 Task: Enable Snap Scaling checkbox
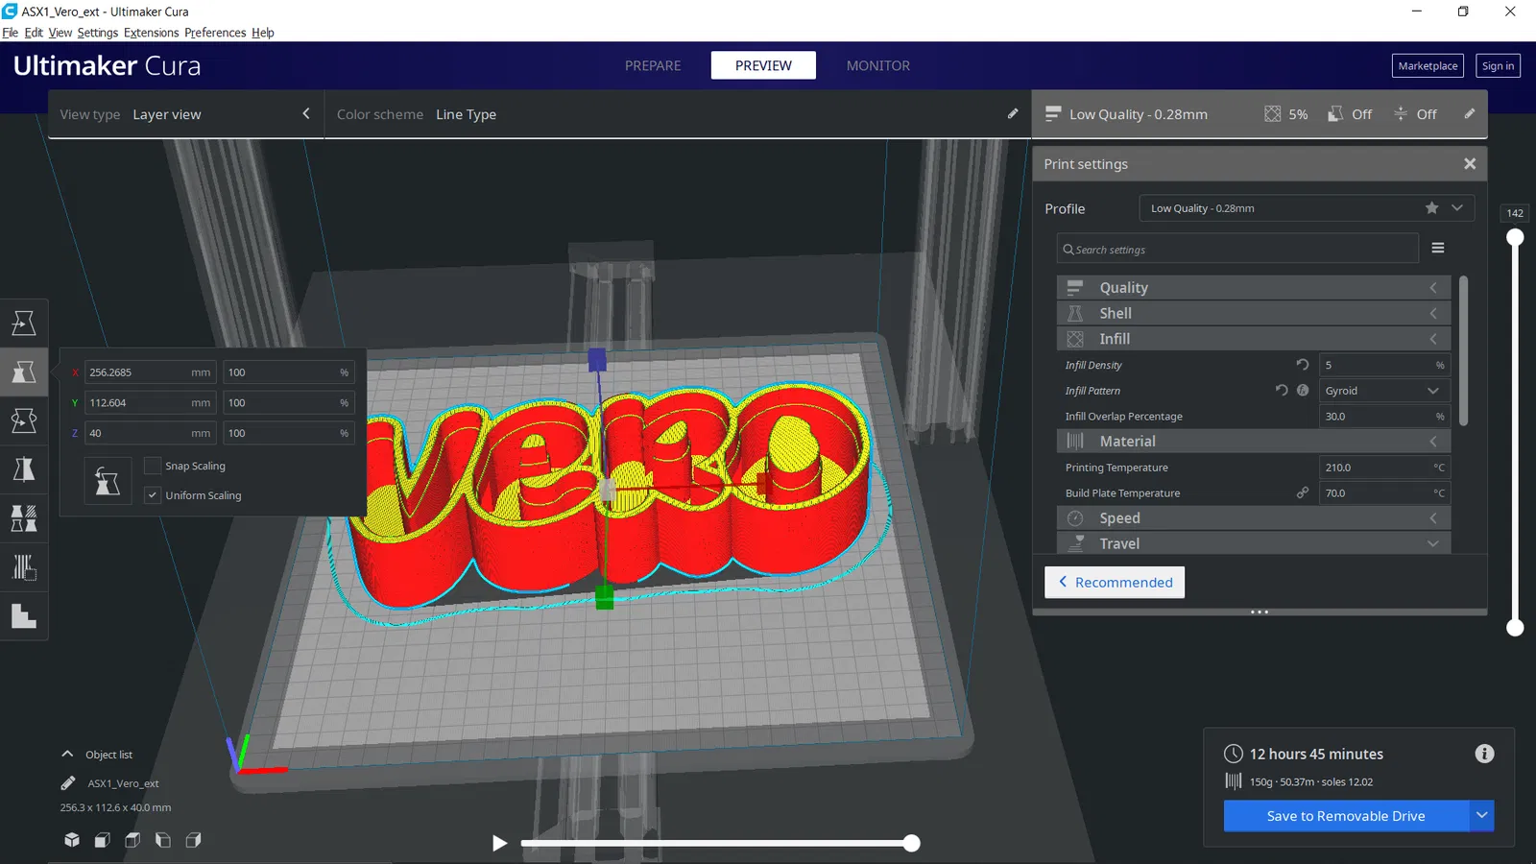point(152,466)
